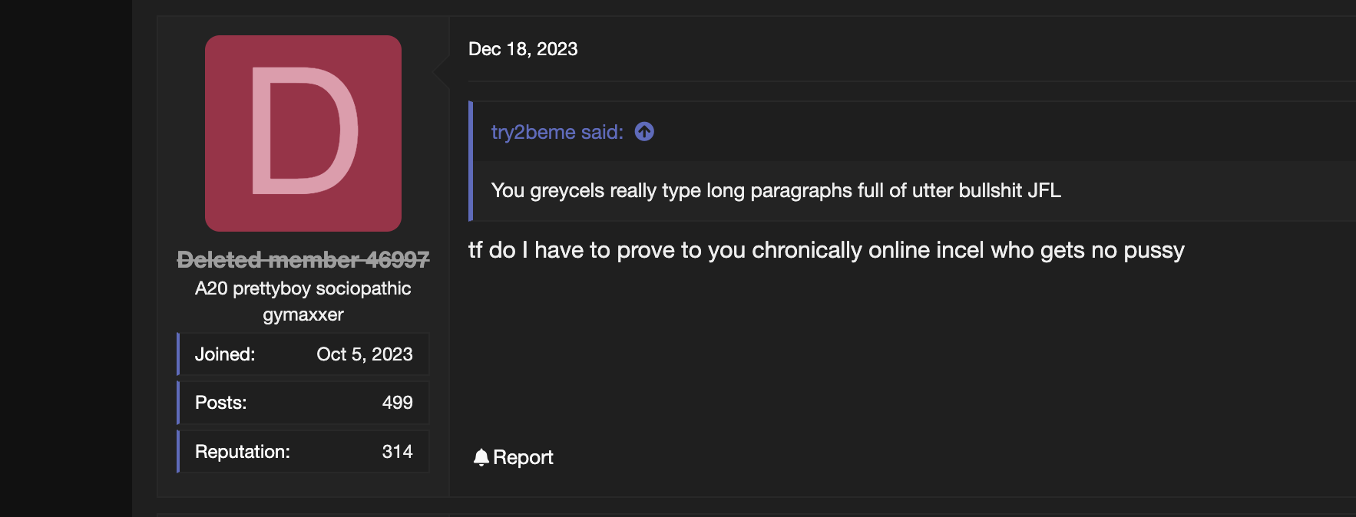Click the Posts count showing 499
Image resolution: width=1356 pixels, height=517 pixels.
coord(396,402)
